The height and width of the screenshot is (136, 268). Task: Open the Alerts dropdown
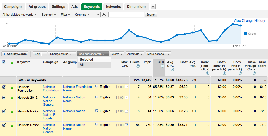point(117,54)
